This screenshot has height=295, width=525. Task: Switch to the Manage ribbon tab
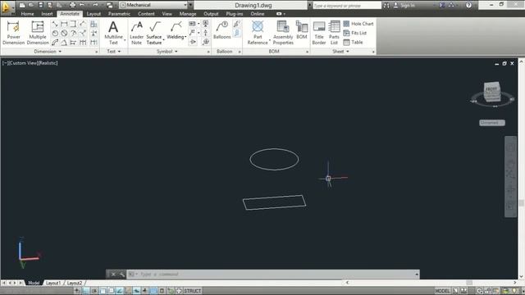coord(188,14)
